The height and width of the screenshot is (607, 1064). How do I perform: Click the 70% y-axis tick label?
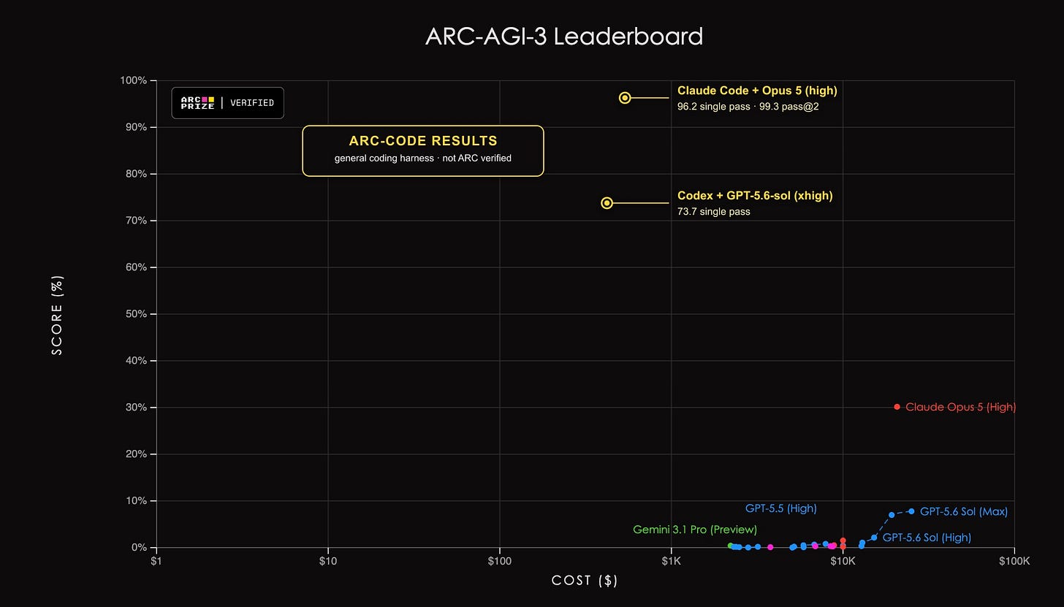coord(136,221)
